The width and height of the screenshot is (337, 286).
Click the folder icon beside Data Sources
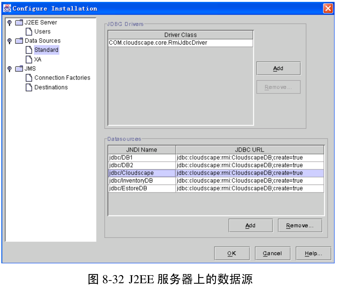[19, 41]
